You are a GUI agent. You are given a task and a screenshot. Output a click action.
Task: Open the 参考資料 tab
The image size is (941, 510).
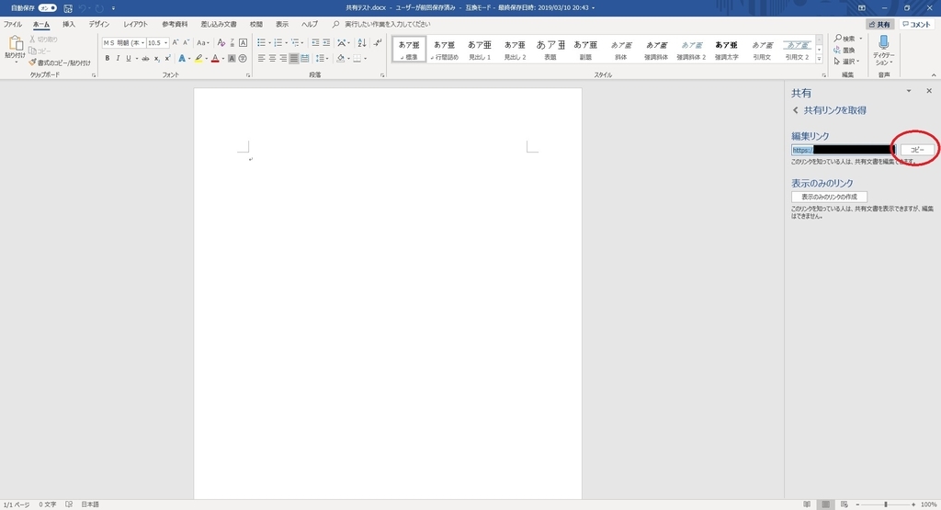(x=175, y=24)
